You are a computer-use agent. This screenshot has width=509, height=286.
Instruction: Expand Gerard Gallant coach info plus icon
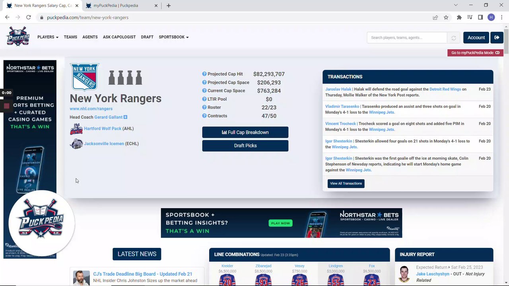(x=125, y=117)
